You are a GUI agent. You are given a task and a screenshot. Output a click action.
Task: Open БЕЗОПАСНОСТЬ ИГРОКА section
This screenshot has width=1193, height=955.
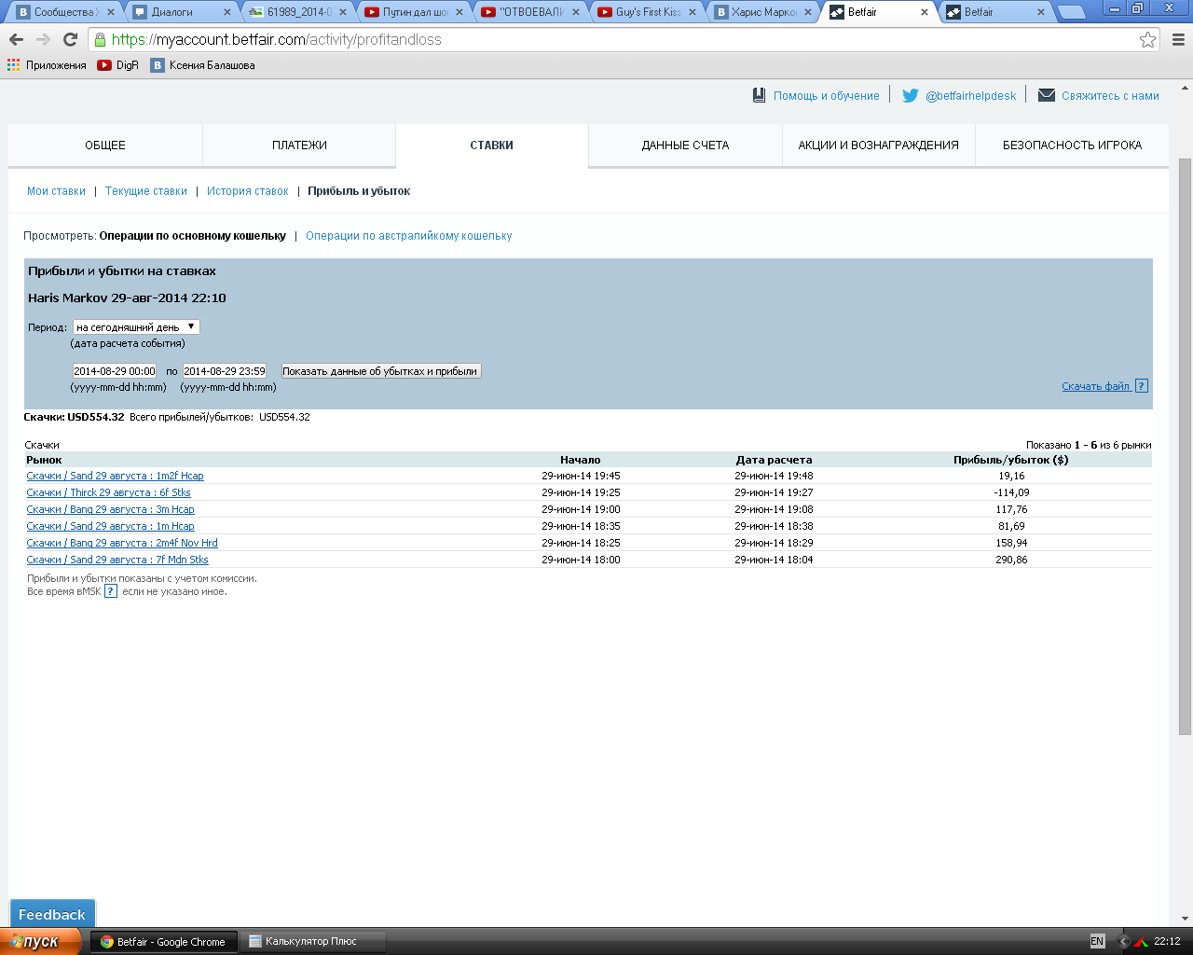click(x=1072, y=145)
